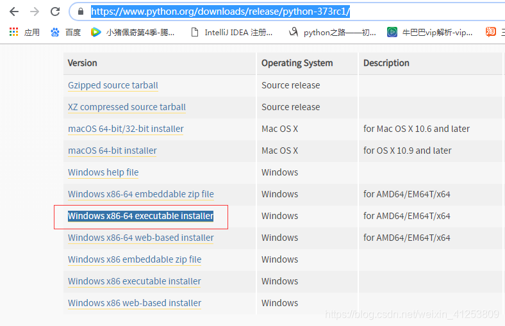Click Mac OS X in macOS 64-bit installer row
This screenshot has height=326, width=505.
click(x=280, y=151)
